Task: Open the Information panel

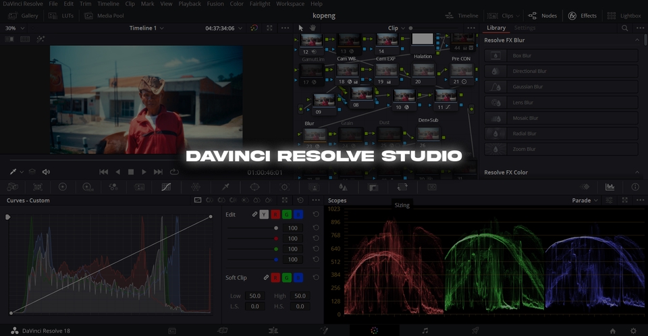Action: pyautogui.click(x=635, y=187)
